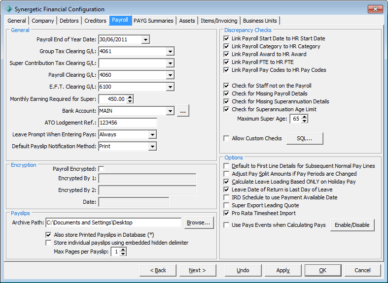Click the Cancel button
Viewport: 388px width, 283px height.
pyautogui.click(x=362, y=270)
